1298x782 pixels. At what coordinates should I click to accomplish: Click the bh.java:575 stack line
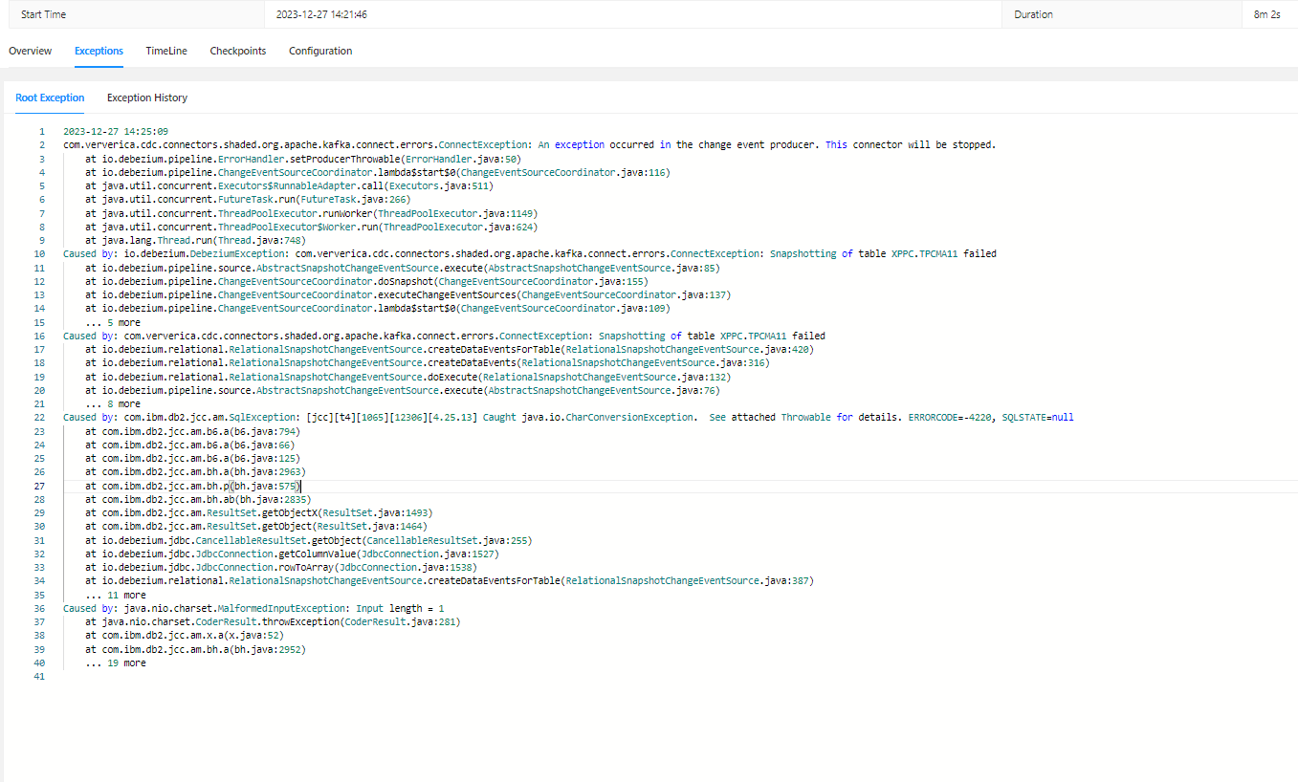click(192, 486)
